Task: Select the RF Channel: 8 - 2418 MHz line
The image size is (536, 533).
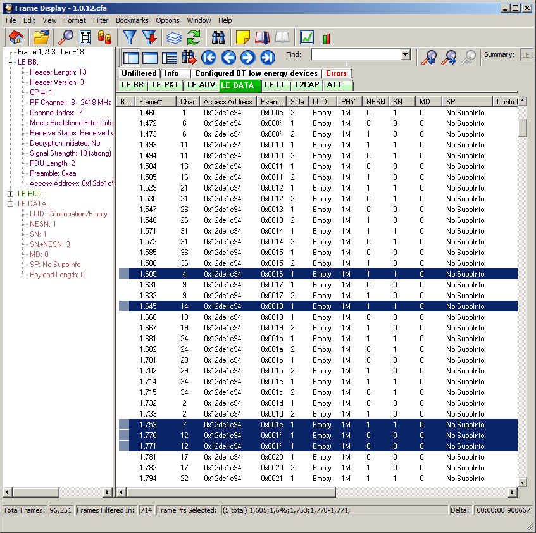Action: pyautogui.click(x=70, y=103)
